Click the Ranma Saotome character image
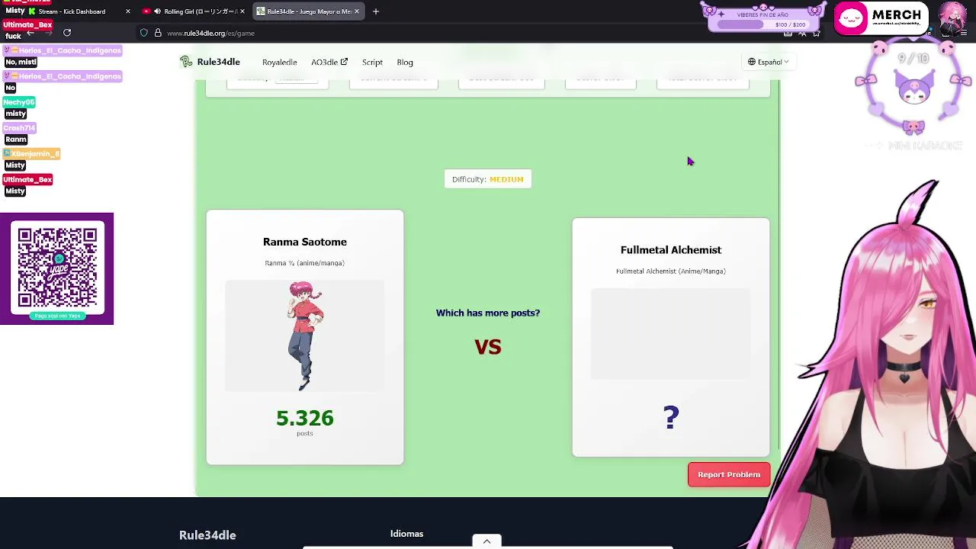976x549 pixels. pyautogui.click(x=305, y=335)
